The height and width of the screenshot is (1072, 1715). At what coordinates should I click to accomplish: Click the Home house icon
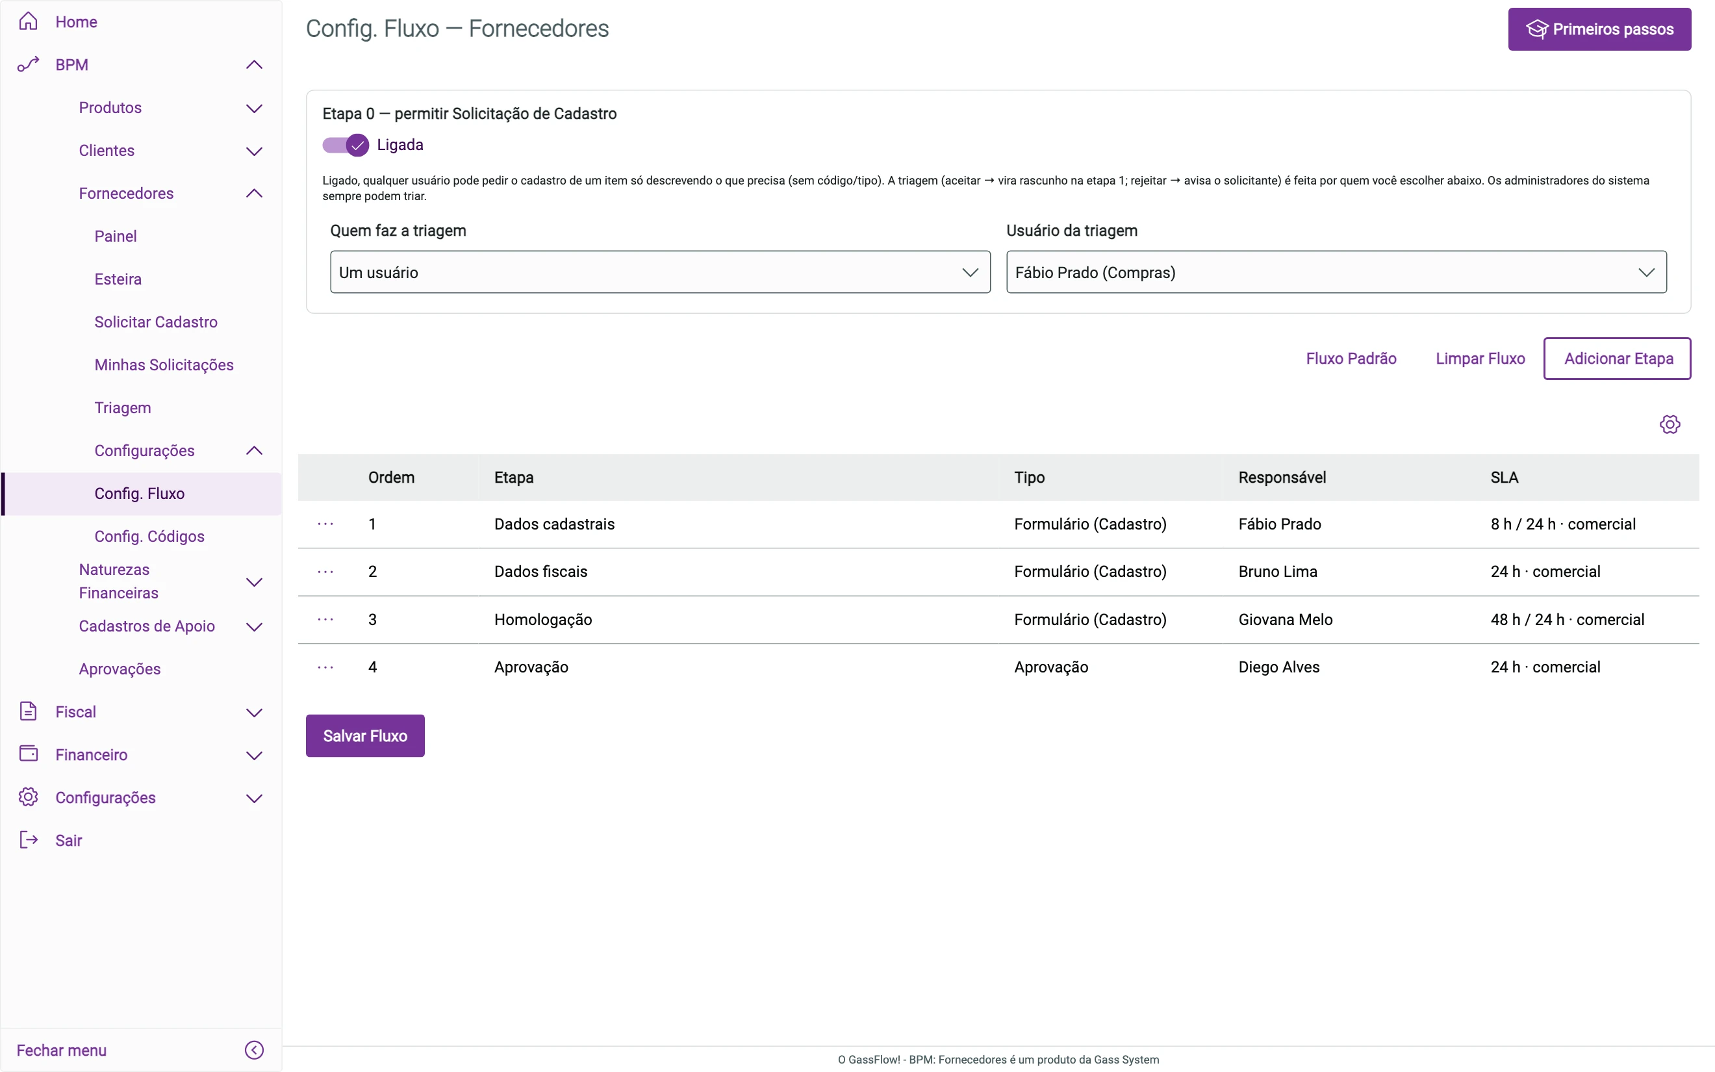click(29, 21)
